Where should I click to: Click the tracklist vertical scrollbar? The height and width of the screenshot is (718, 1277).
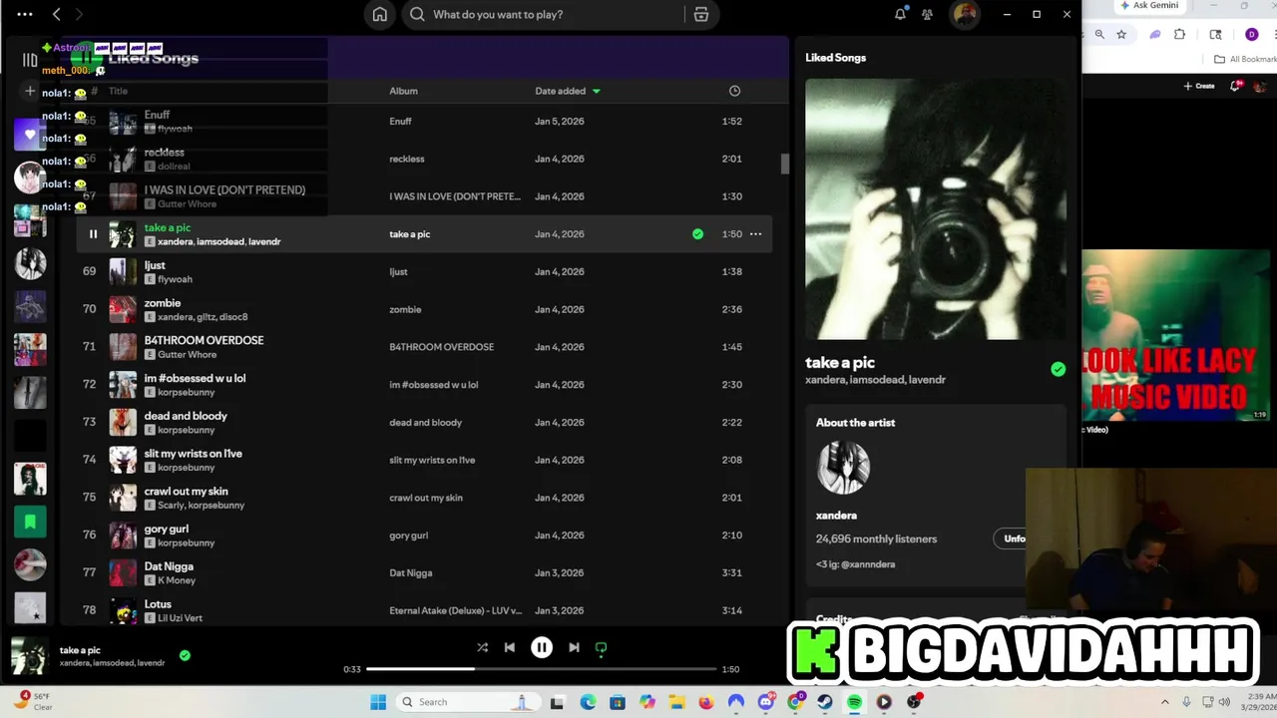tap(784, 165)
